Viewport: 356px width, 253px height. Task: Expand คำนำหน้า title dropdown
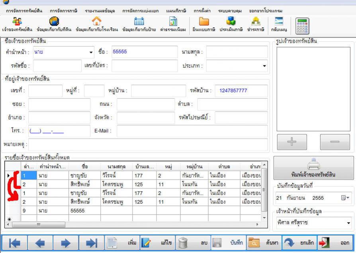click(91, 52)
